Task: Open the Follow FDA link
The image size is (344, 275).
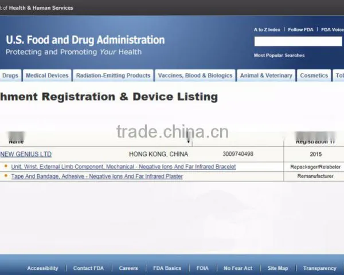Action: (300, 30)
